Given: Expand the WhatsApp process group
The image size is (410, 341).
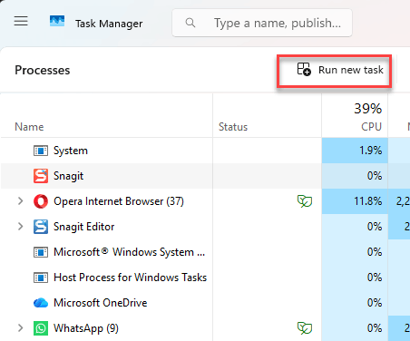Looking at the screenshot, I should [x=20, y=328].
